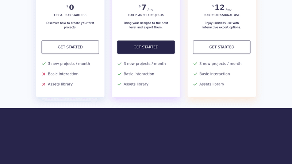The width and height of the screenshot is (292, 164).
Task: Click the $12 /mo price text
Action: (x=222, y=8)
